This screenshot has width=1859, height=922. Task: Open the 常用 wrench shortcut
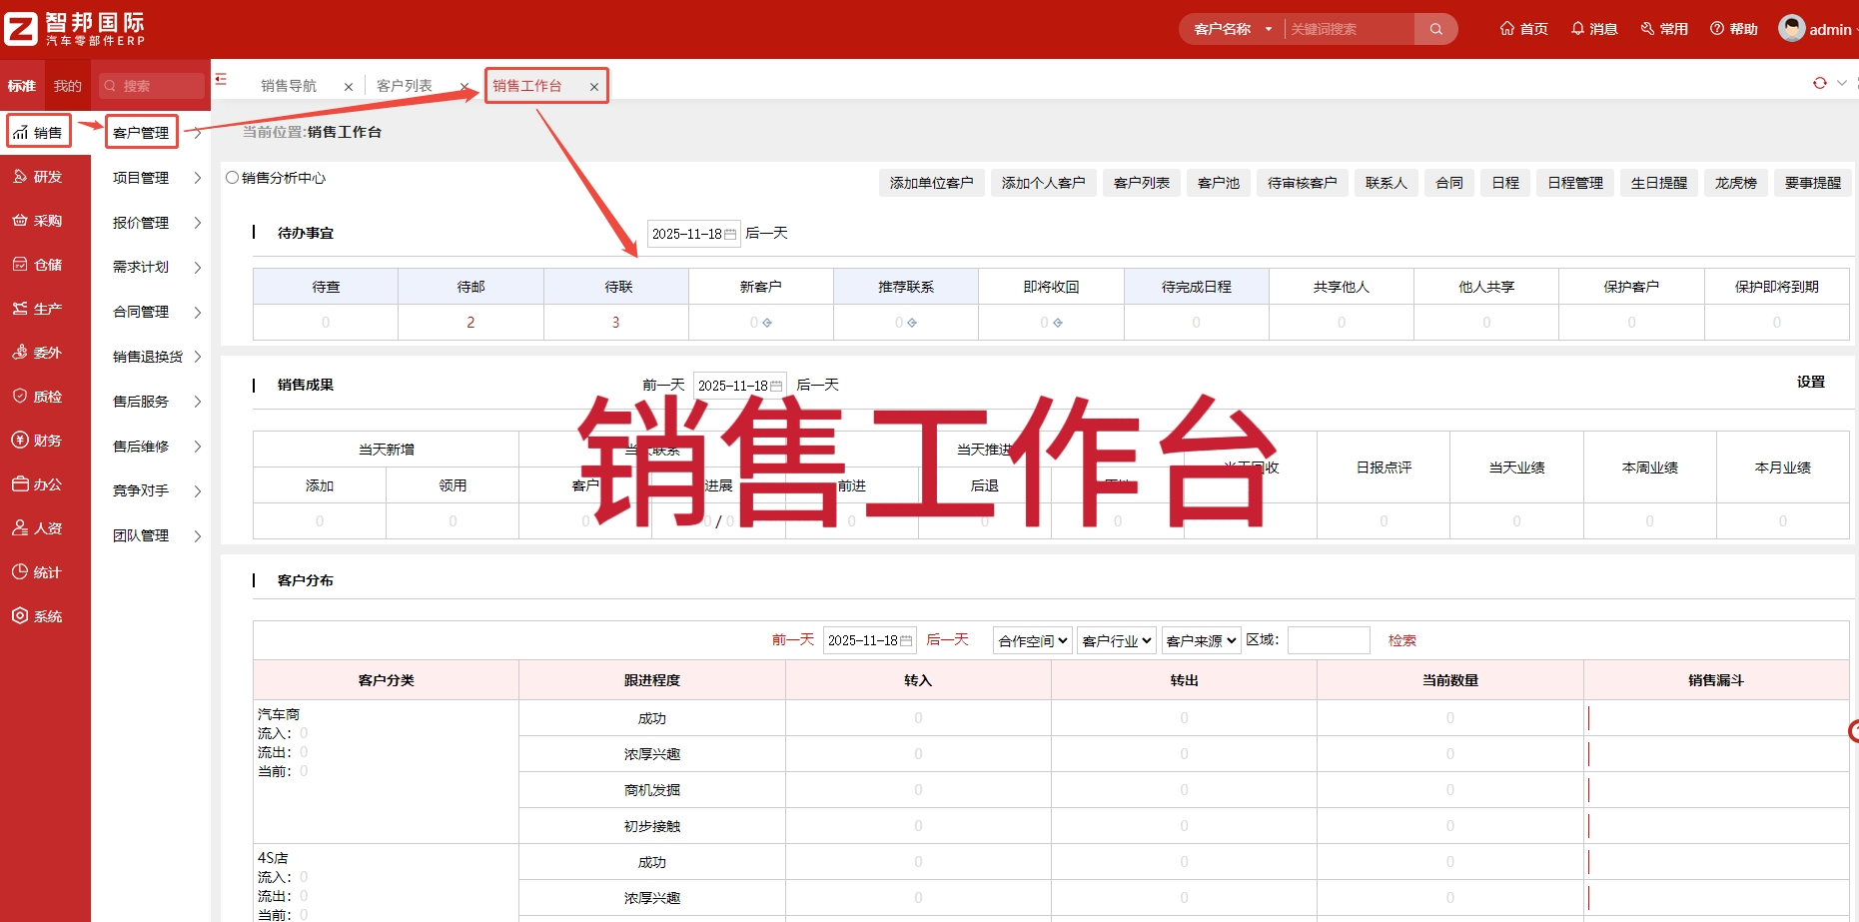(x=1664, y=29)
